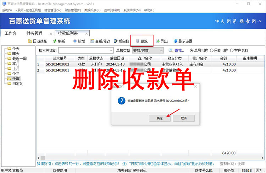Switch to the 工作台 tab
The width and height of the screenshot is (266, 173).
11,33
